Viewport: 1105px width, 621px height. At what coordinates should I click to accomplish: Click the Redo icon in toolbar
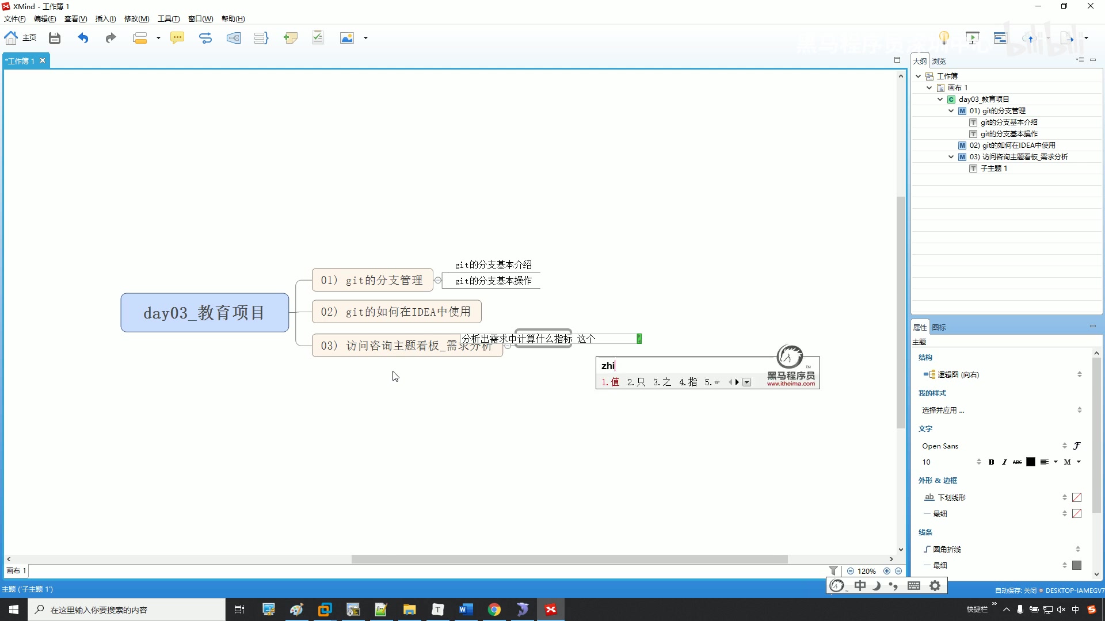pos(110,37)
